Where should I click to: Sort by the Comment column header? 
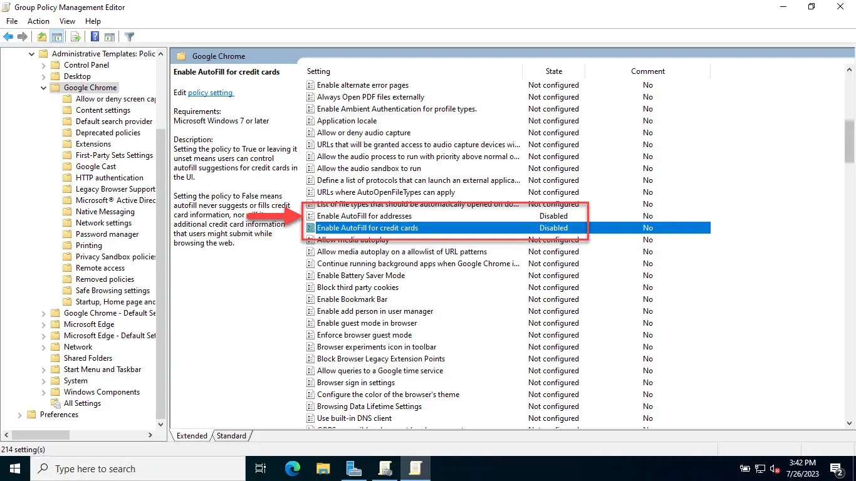(x=648, y=71)
